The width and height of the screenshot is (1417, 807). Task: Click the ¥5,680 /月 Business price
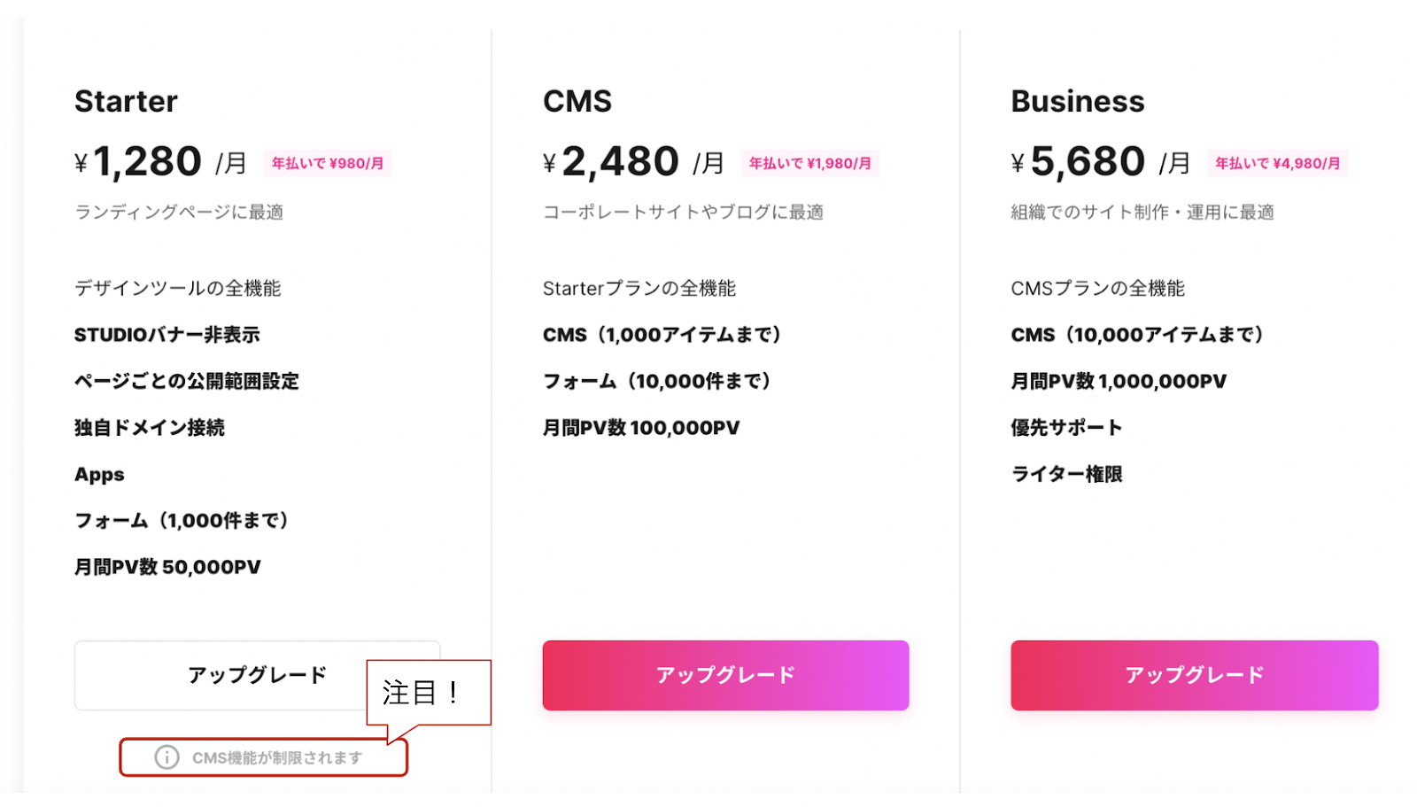1101,162
